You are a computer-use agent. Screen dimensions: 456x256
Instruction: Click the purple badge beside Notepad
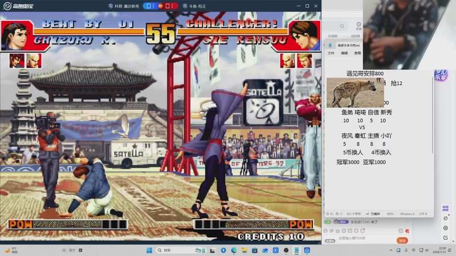coord(441,75)
